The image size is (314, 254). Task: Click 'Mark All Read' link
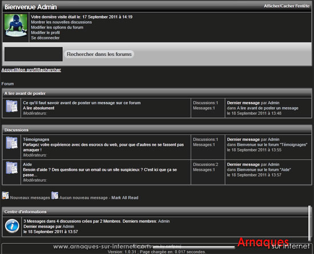tap(125, 198)
